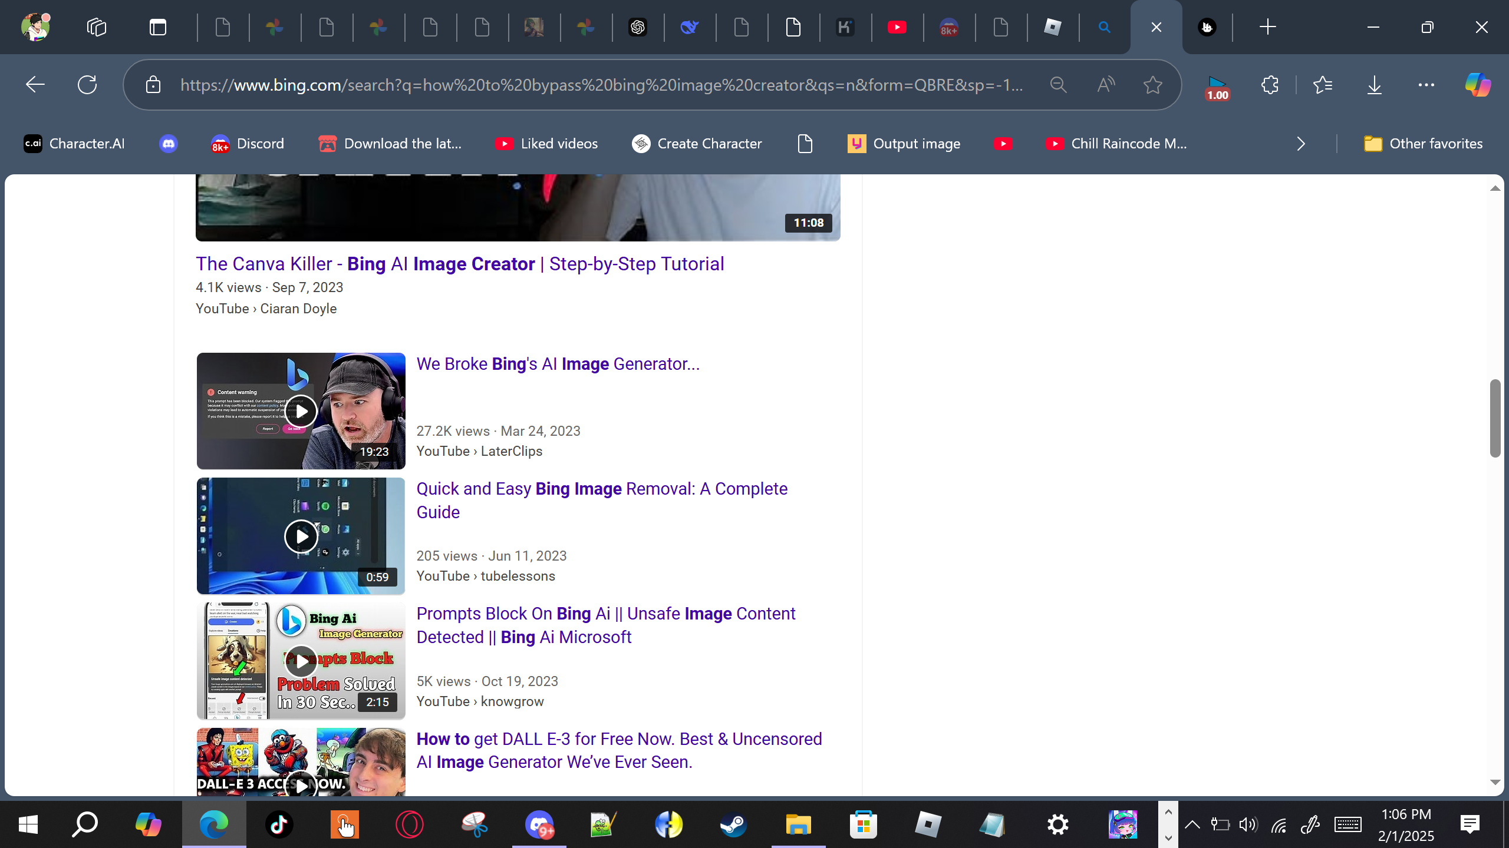Click the back navigation arrow

point(35,85)
